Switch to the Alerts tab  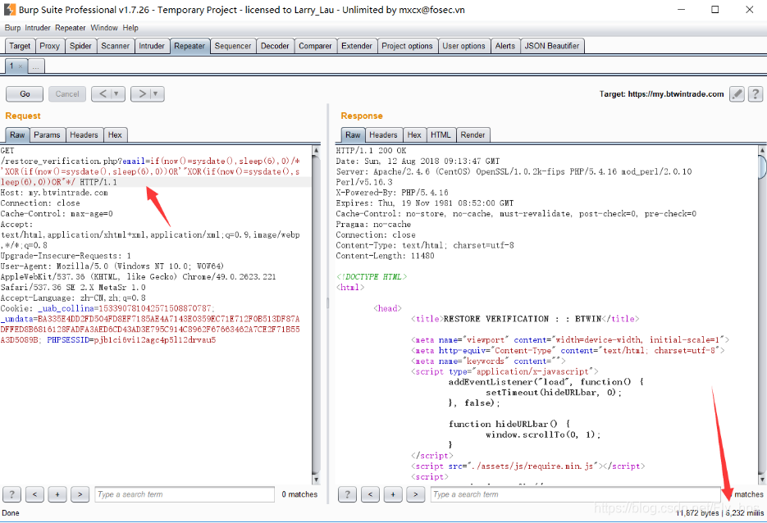coord(504,46)
